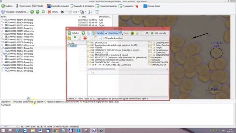Image resolution: width=236 pixels, height=133 pixels.
Task: Check the IMMUNOPATIA folder checkbox
Action: tap(149, 65)
